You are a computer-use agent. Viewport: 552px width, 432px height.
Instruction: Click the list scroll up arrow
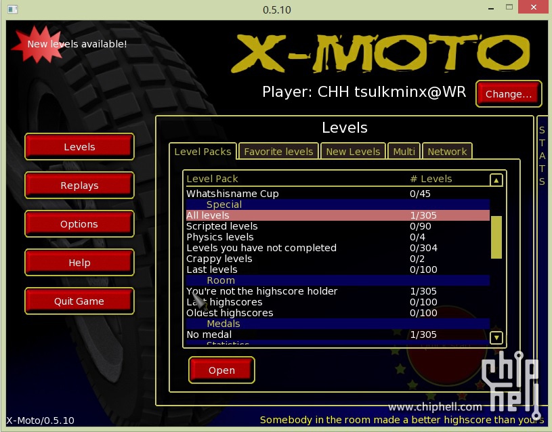coord(496,180)
